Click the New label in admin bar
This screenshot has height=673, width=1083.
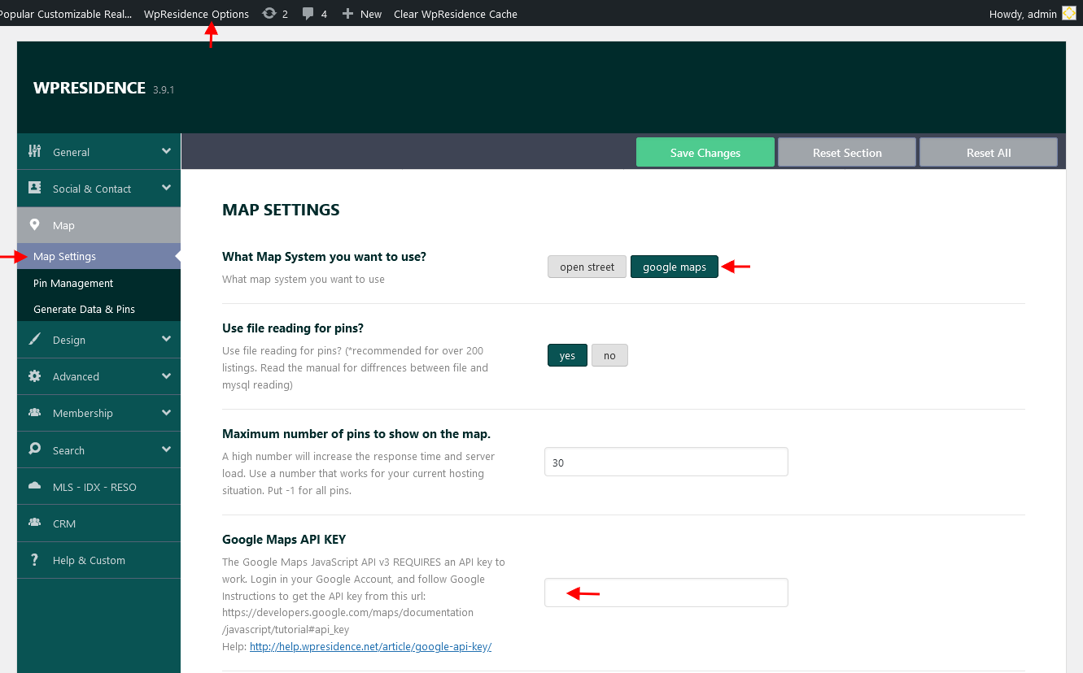pyautogui.click(x=371, y=14)
